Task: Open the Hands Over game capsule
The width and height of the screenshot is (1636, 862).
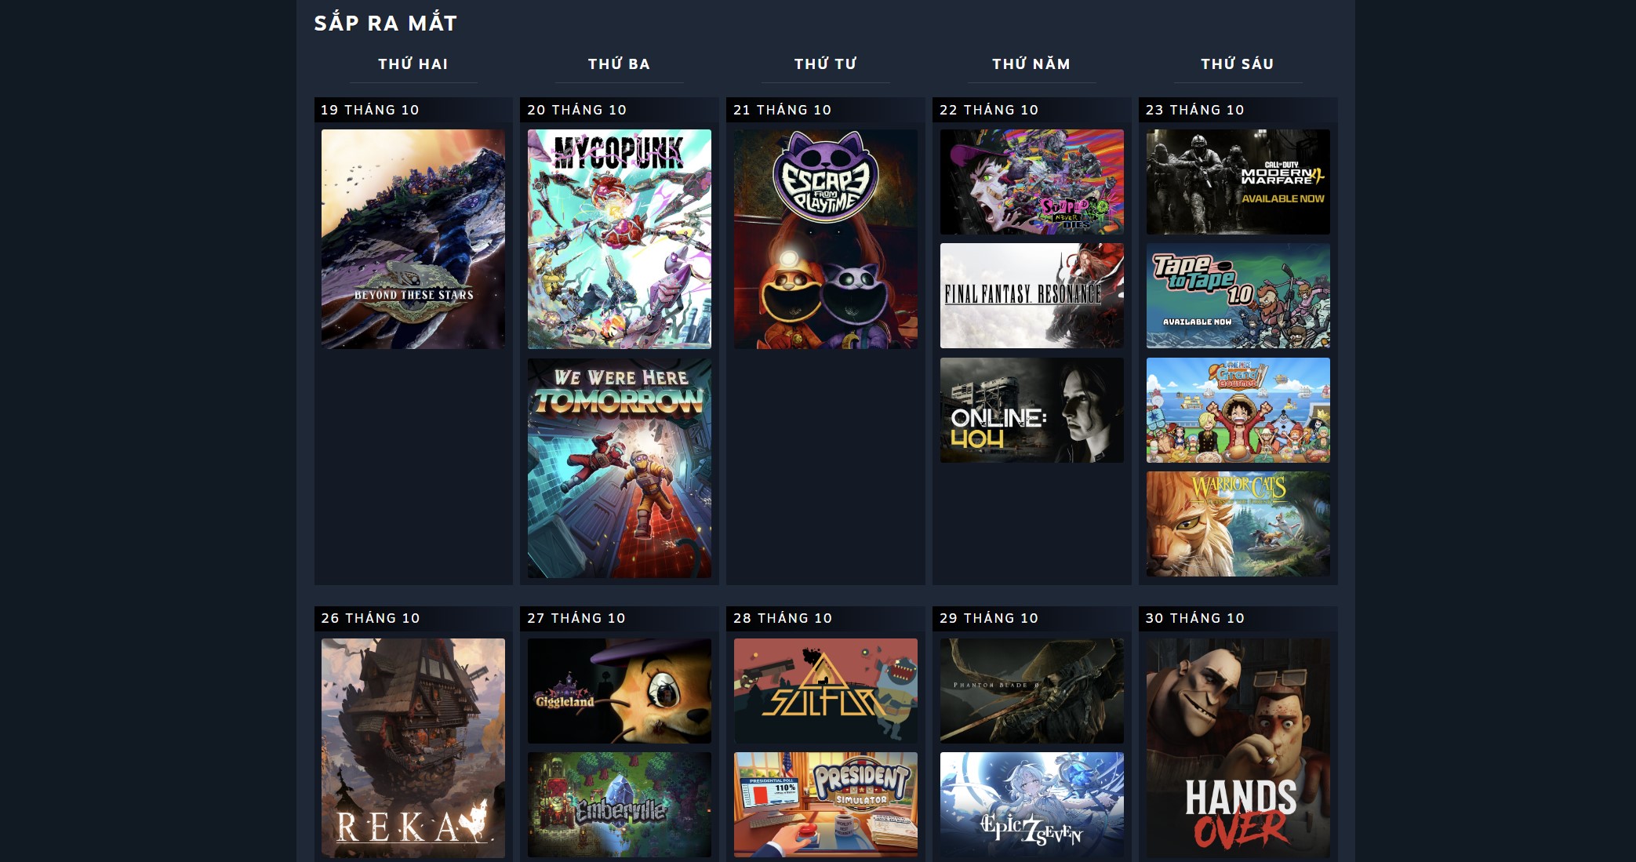Action: [x=1238, y=748]
